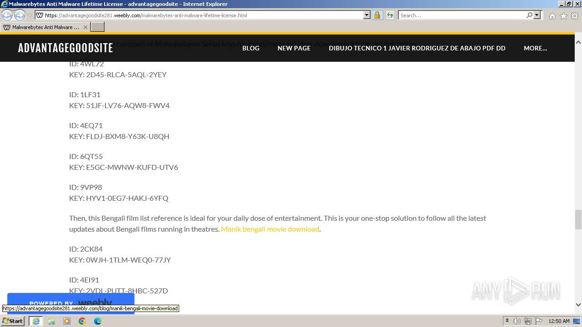Launch Chrome from taskbar
Screen dimensions: 582x327
point(82,321)
